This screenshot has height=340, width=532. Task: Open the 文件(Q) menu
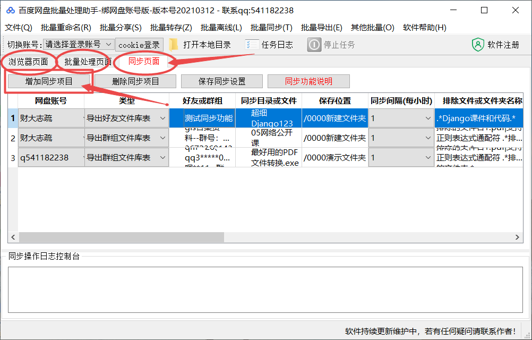(x=18, y=27)
